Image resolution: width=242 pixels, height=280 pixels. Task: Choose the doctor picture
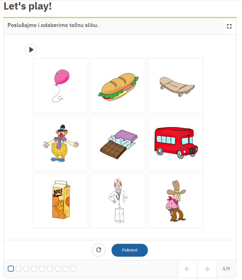pyautogui.click(x=118, y=201)
